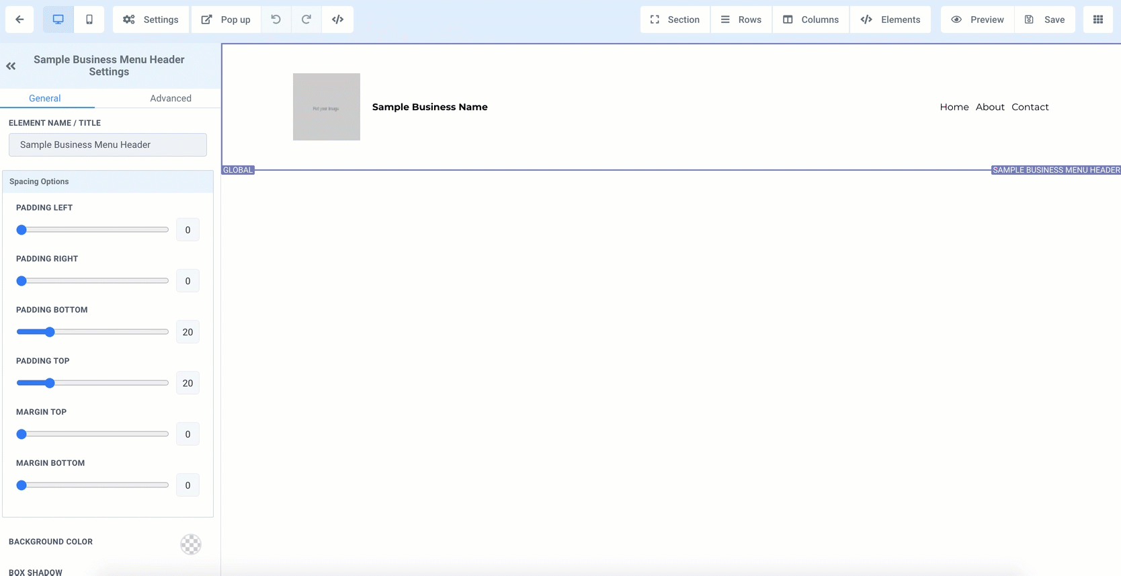Undo the last change
The height and width of the screenshot is (576, 1121).
(x=276, y=19)
